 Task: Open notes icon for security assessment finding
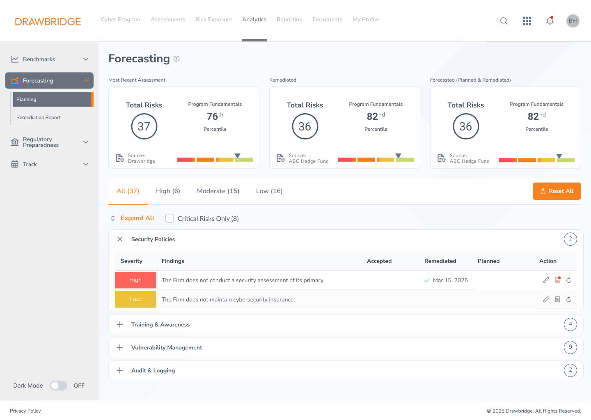pyautogui.click(x=557, y=280)
